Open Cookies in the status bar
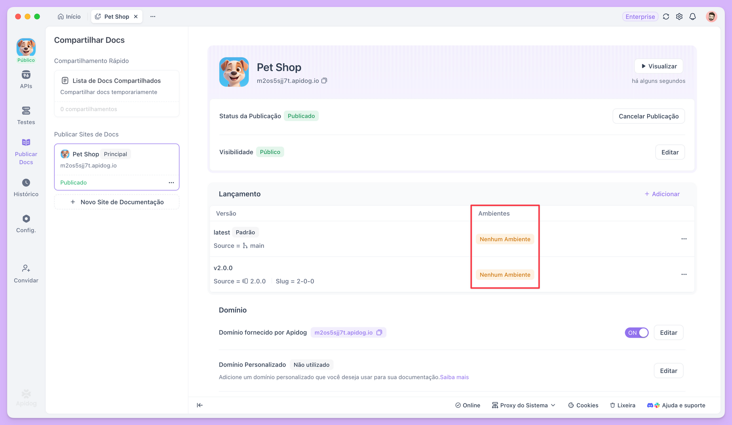This screenshot has height=425, width=732. coord(583,405)
